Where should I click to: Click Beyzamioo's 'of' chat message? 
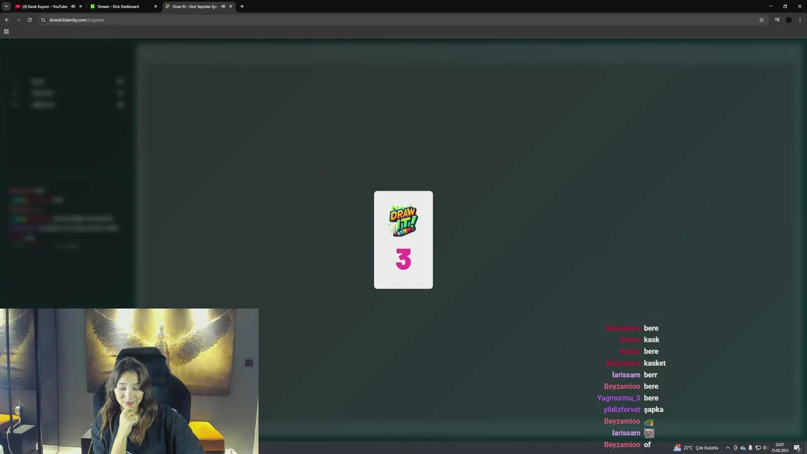point(647,445)
